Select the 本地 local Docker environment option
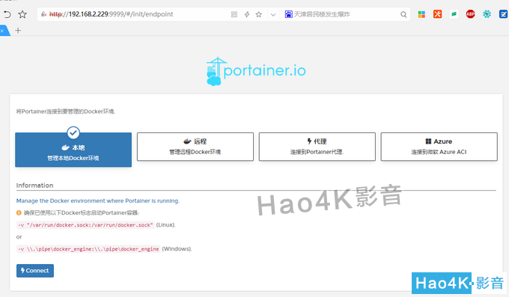Image resolution: width=509 pixels, height=297 pixels. point(73,150)
